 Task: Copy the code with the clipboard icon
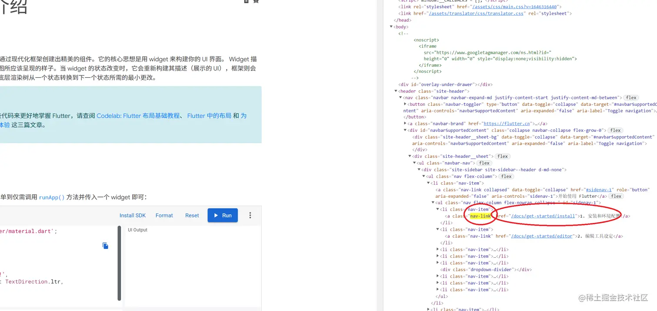105,246
